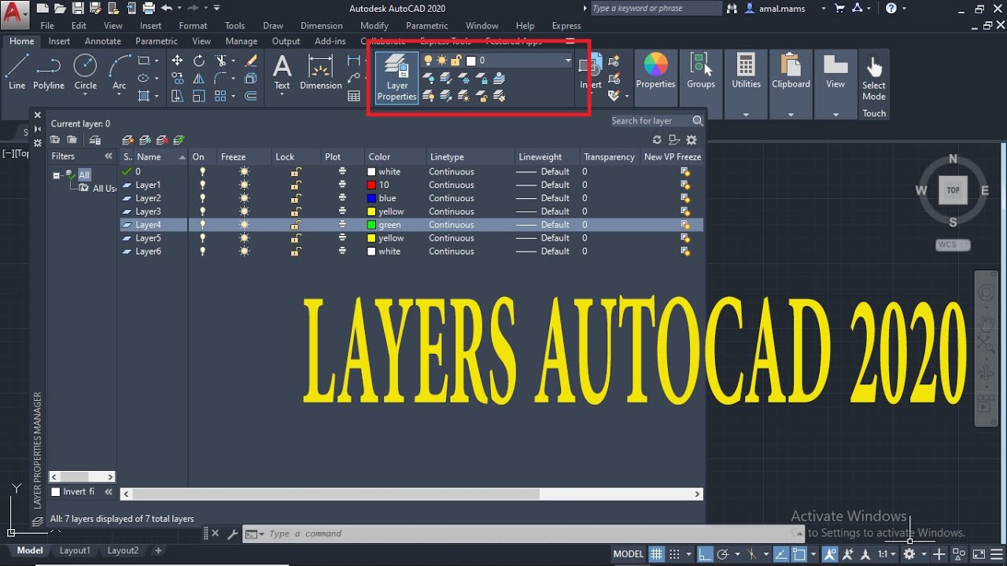Click the Set Current layer green check icon
Image resolution: width=1007 pixels, height=566 pixels.
[x=179, y=140]
